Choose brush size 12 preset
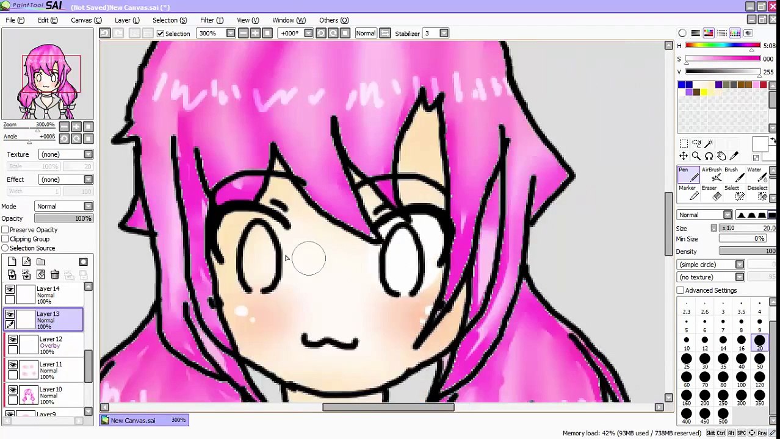 tap(705, 343)
